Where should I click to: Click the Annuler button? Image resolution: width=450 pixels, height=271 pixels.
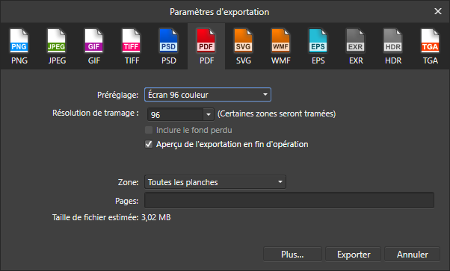pos(412,255)
